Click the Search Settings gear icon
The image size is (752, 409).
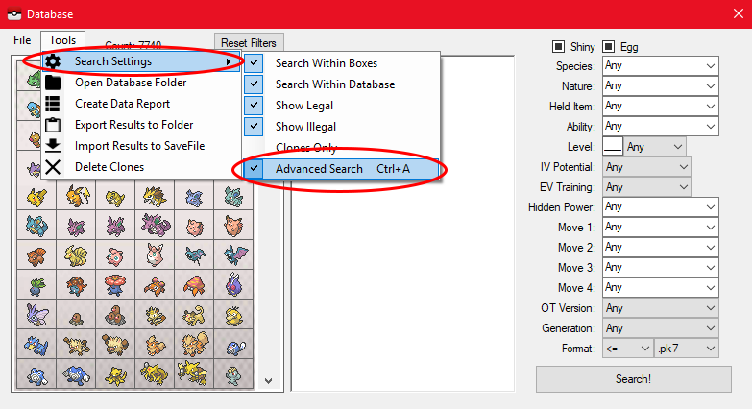coord(53,61)
